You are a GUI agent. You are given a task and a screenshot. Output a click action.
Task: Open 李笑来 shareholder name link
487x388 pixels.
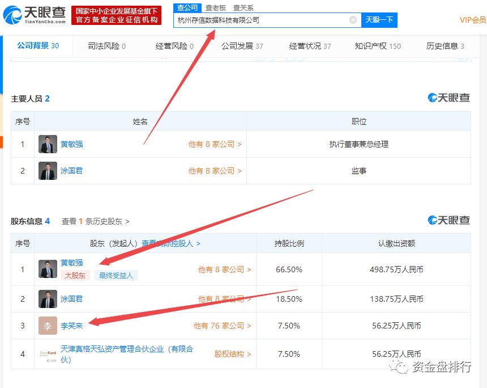71,326
